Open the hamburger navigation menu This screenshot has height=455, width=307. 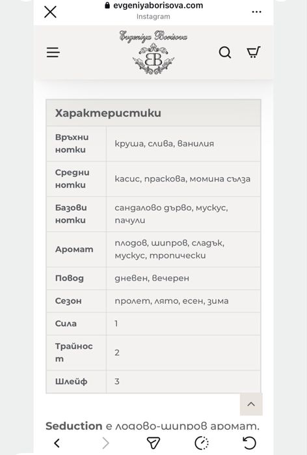[53, 53]
